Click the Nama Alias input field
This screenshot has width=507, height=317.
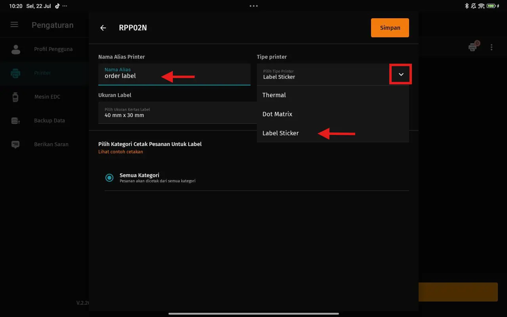(x=174, y=74)
